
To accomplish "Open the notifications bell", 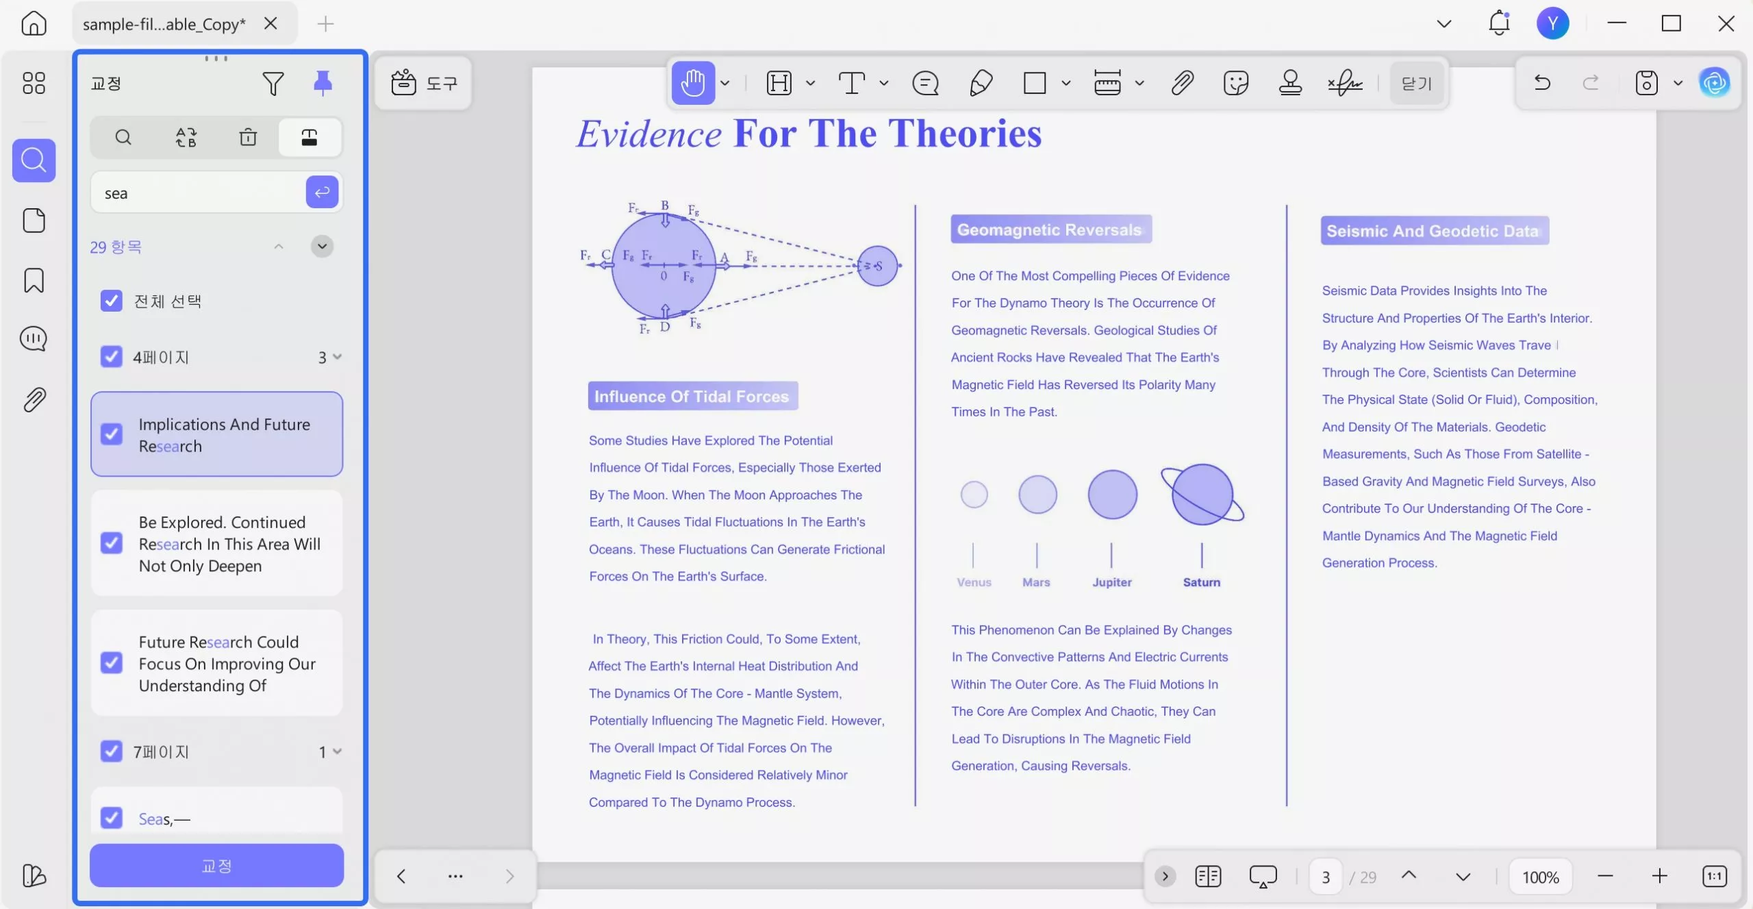I will (1499, 23).
